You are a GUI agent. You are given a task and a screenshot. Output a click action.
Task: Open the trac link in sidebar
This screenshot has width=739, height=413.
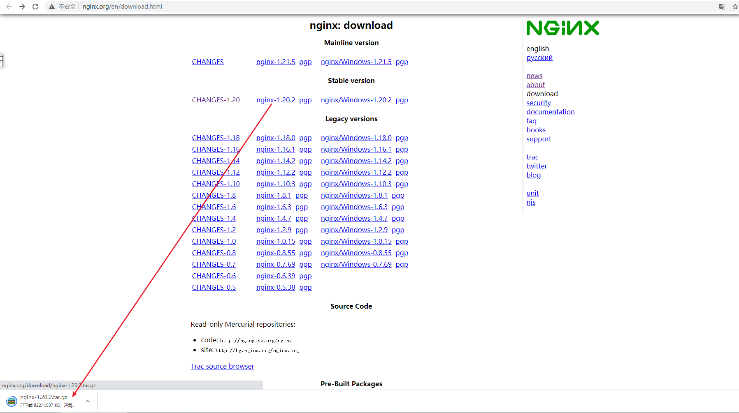[532, 157]
